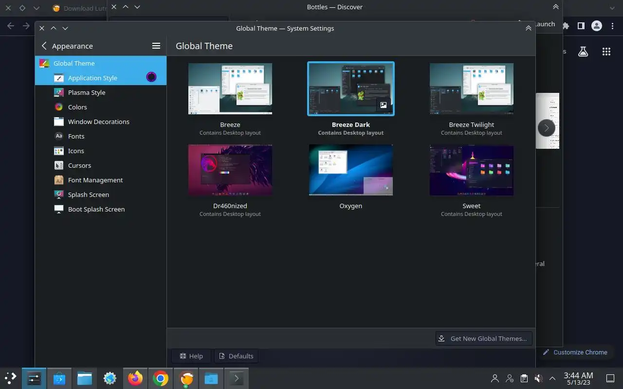Screen dimensions: 623x389
Task: Click Customize Chrome link
Action: [x=575, y=352]
